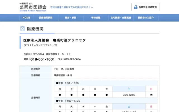Click the Saturday 9:00-12:00 hours cell

(x=129, y=95)
